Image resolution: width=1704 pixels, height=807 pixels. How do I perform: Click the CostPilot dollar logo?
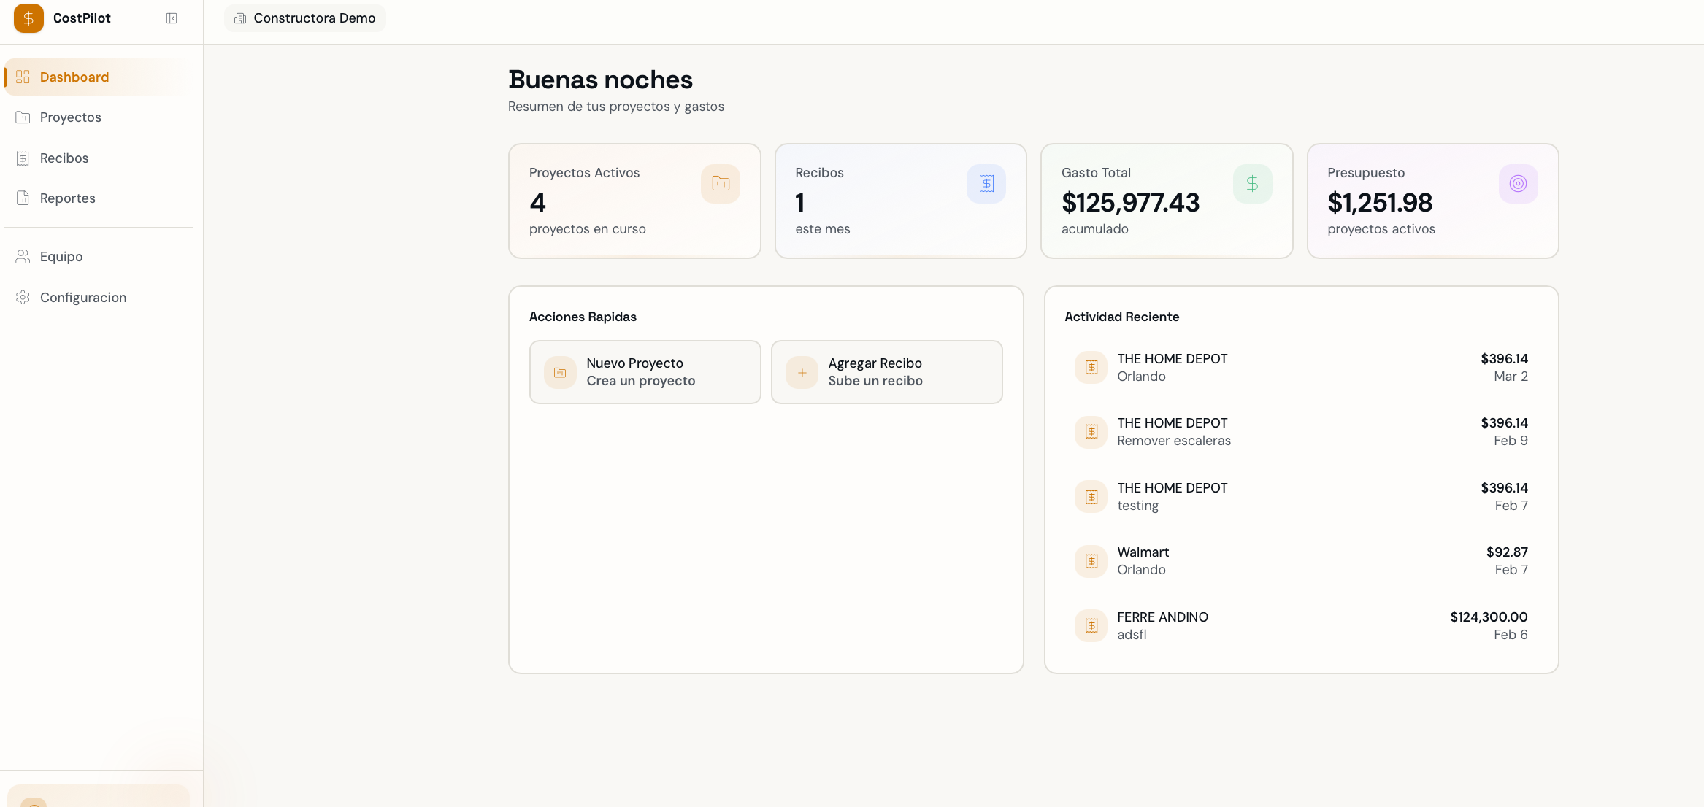[x=28, y=18]
